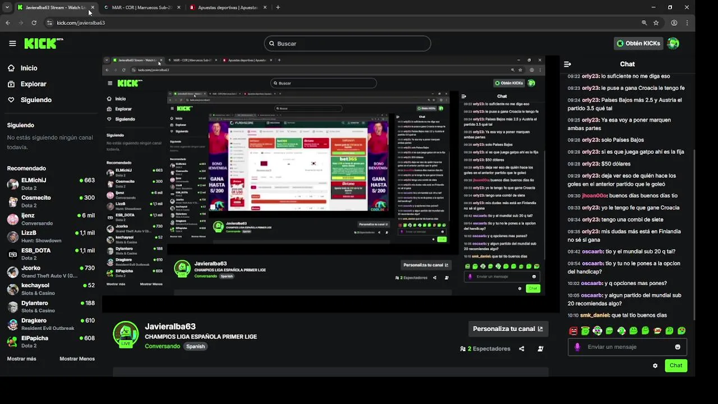
Task: Open the Explorar sidebar item
Action: tap(34, 84)
